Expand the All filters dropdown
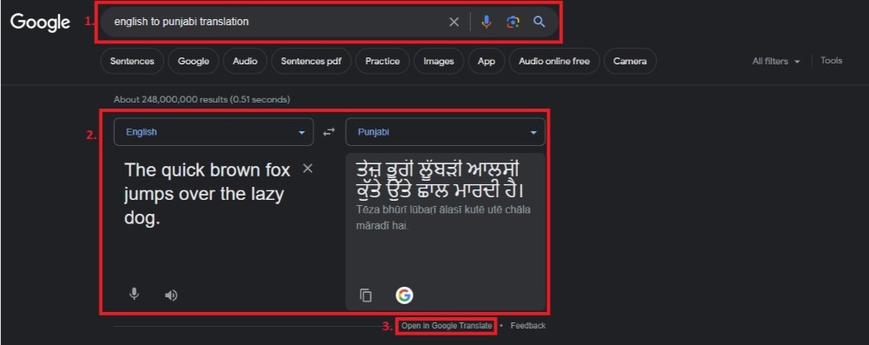The width and height of the screenshot is (869, 345). point(776,62)
